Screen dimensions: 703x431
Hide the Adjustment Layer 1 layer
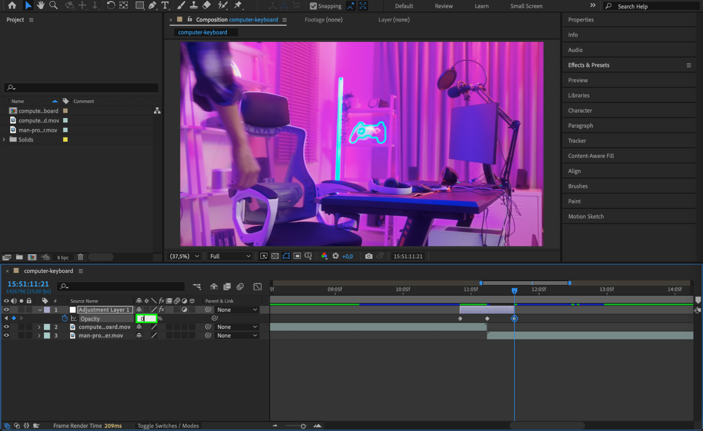tap(6, 310)
